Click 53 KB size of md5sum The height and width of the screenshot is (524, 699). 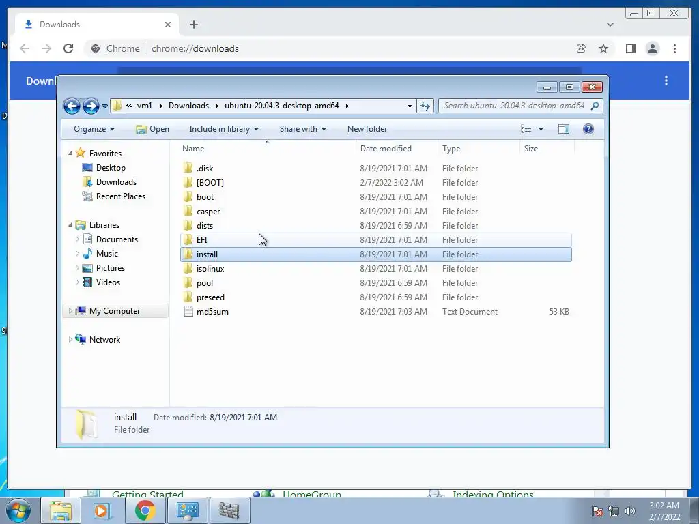[559, 311]
